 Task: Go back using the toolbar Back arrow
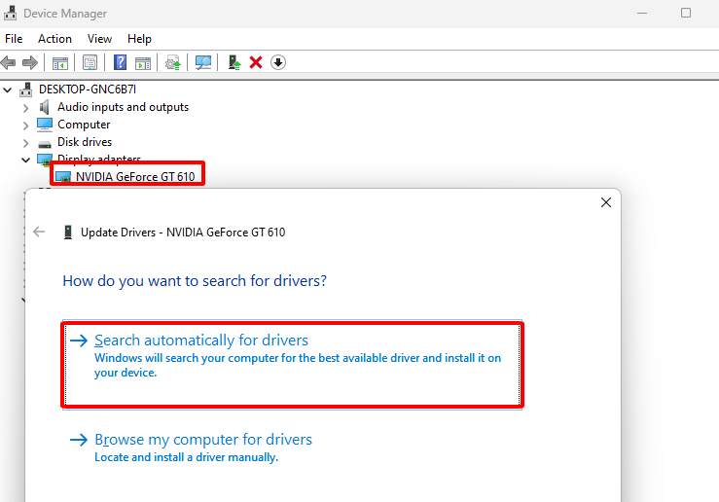tap(8, 62)
